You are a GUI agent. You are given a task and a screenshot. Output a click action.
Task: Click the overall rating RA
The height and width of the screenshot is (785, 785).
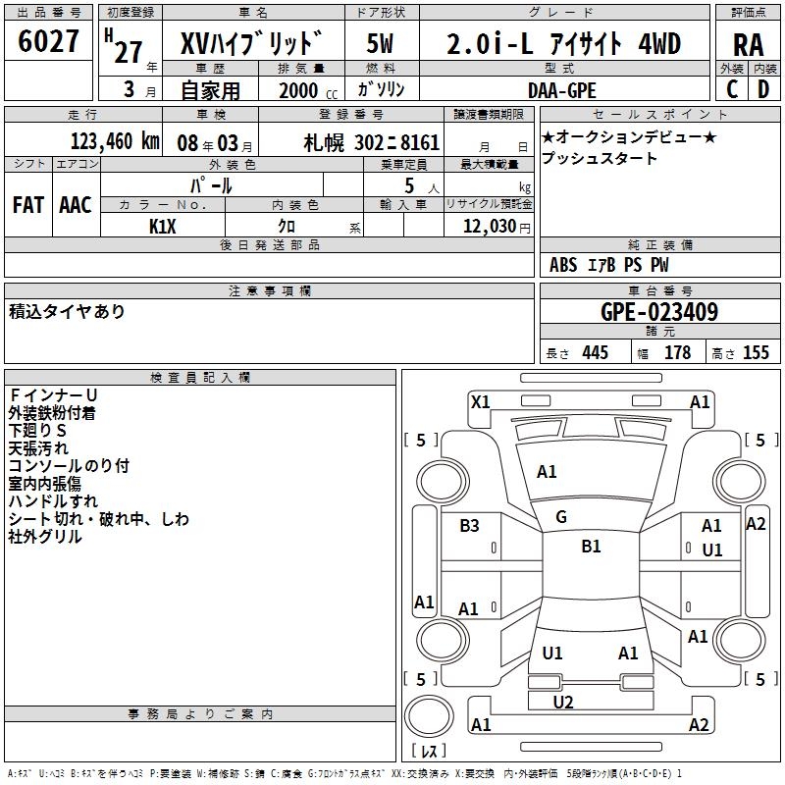(x=749, y=45)
